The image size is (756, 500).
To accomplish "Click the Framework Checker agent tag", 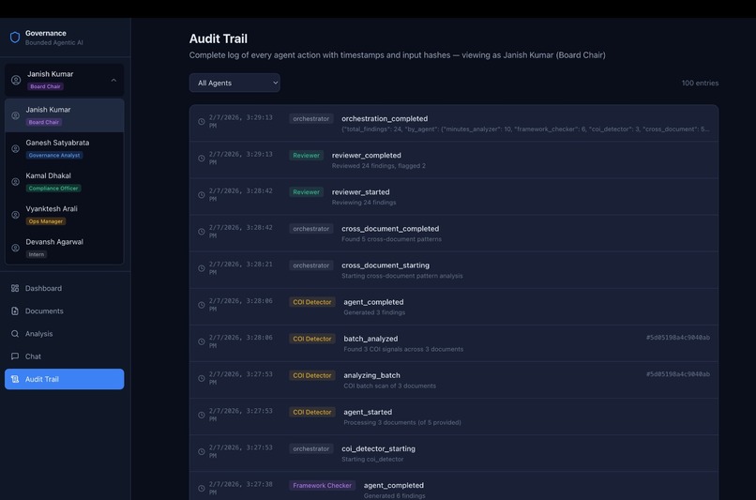I will click(x=322, y=486).
